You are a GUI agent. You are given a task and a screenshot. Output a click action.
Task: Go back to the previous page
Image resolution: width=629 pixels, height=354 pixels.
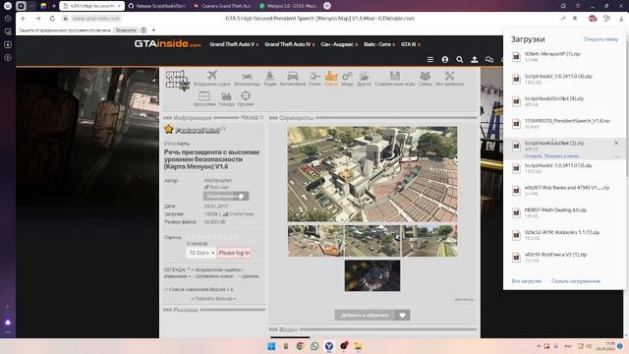24,19
